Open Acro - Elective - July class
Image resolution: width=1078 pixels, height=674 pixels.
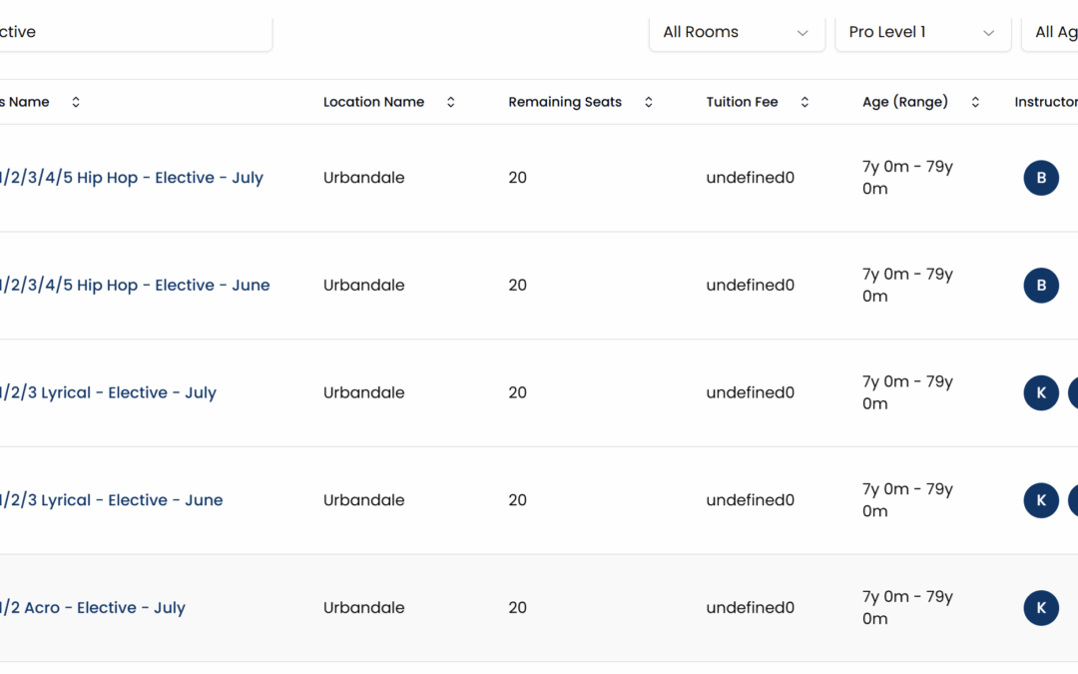(x=93, y=607)
